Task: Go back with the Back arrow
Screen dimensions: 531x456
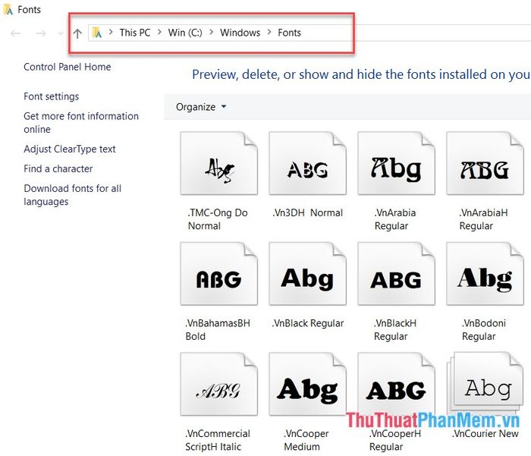Action: (x=16, y=33)
